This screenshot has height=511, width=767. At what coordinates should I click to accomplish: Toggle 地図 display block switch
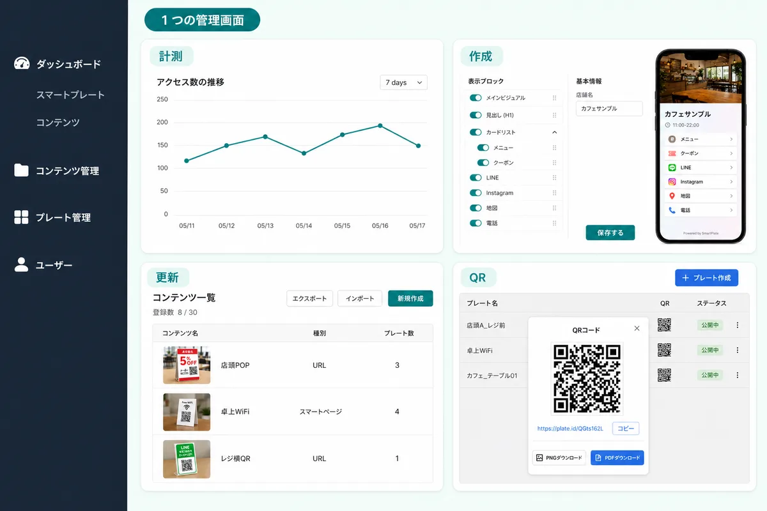pyautogui.click(x=476, y=208)
